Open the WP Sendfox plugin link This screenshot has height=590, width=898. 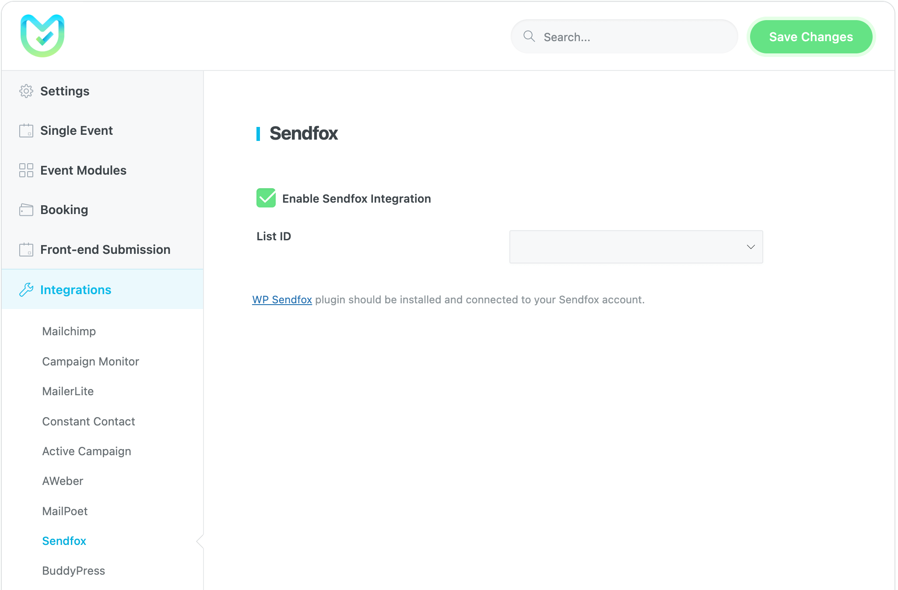pos(282,300)
